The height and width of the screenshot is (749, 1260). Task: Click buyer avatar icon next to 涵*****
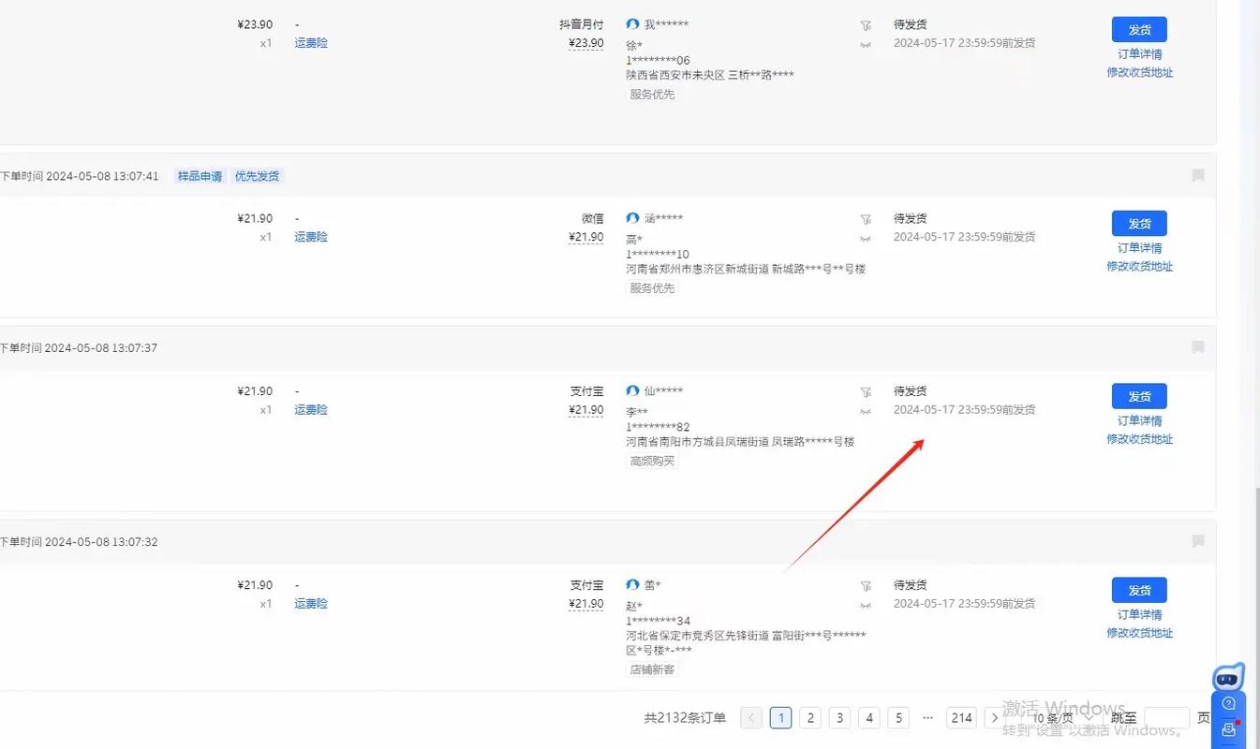[633, 218]
